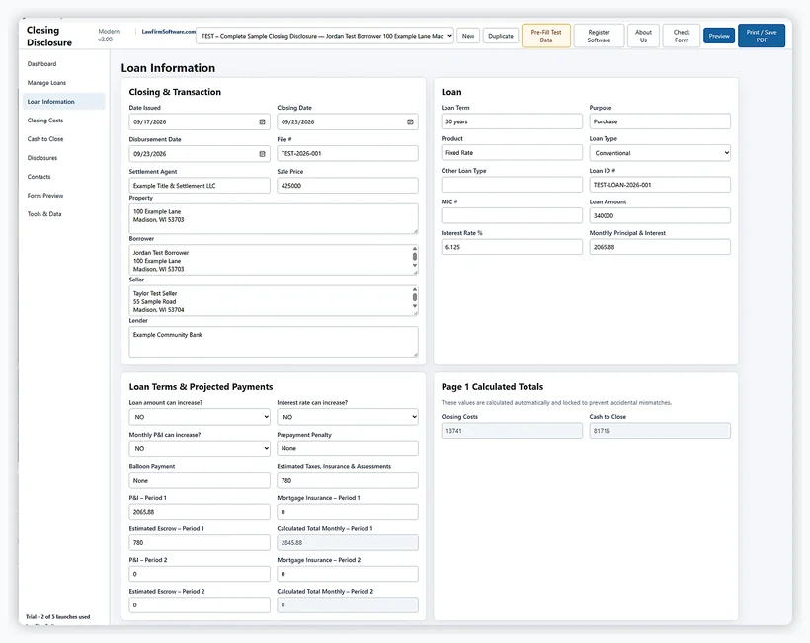The height and width of the screenshot is (643, 810).
Task: Click the New button
Action: point(468,36)
